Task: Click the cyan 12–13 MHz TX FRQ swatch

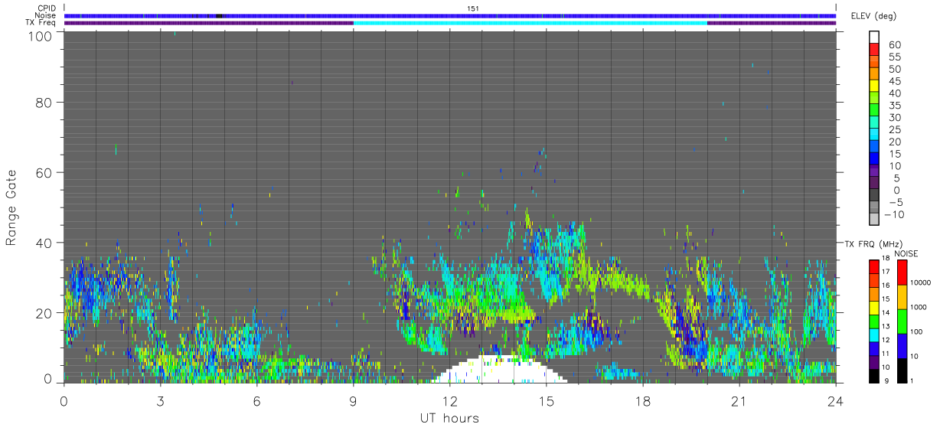Action: pyautogui.click(x=873, y=334)
